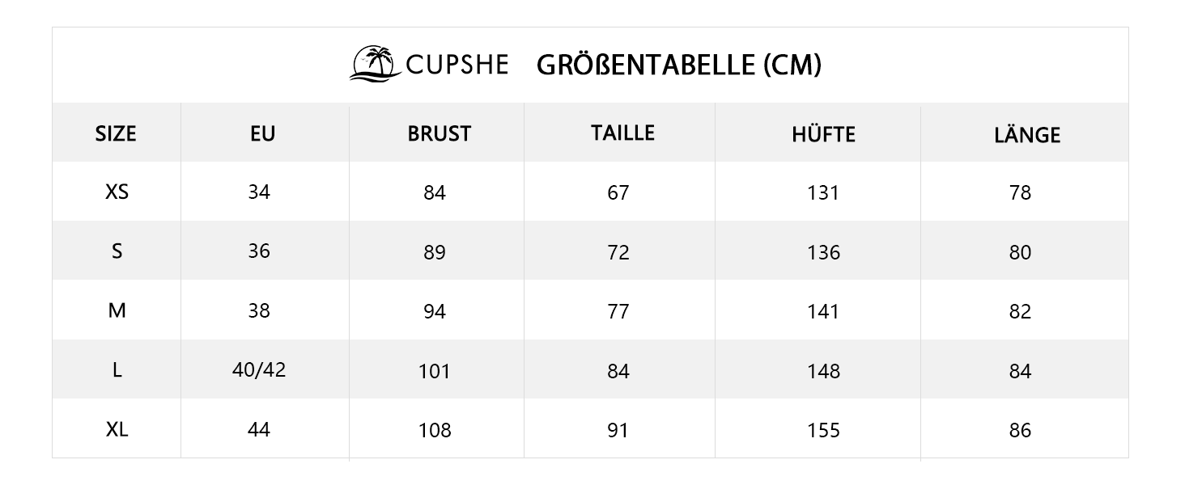The height and width of the screenshot is (485, 1185).
Task: Click the CUPSHE brand name text
Action: (x=457, y=64)
